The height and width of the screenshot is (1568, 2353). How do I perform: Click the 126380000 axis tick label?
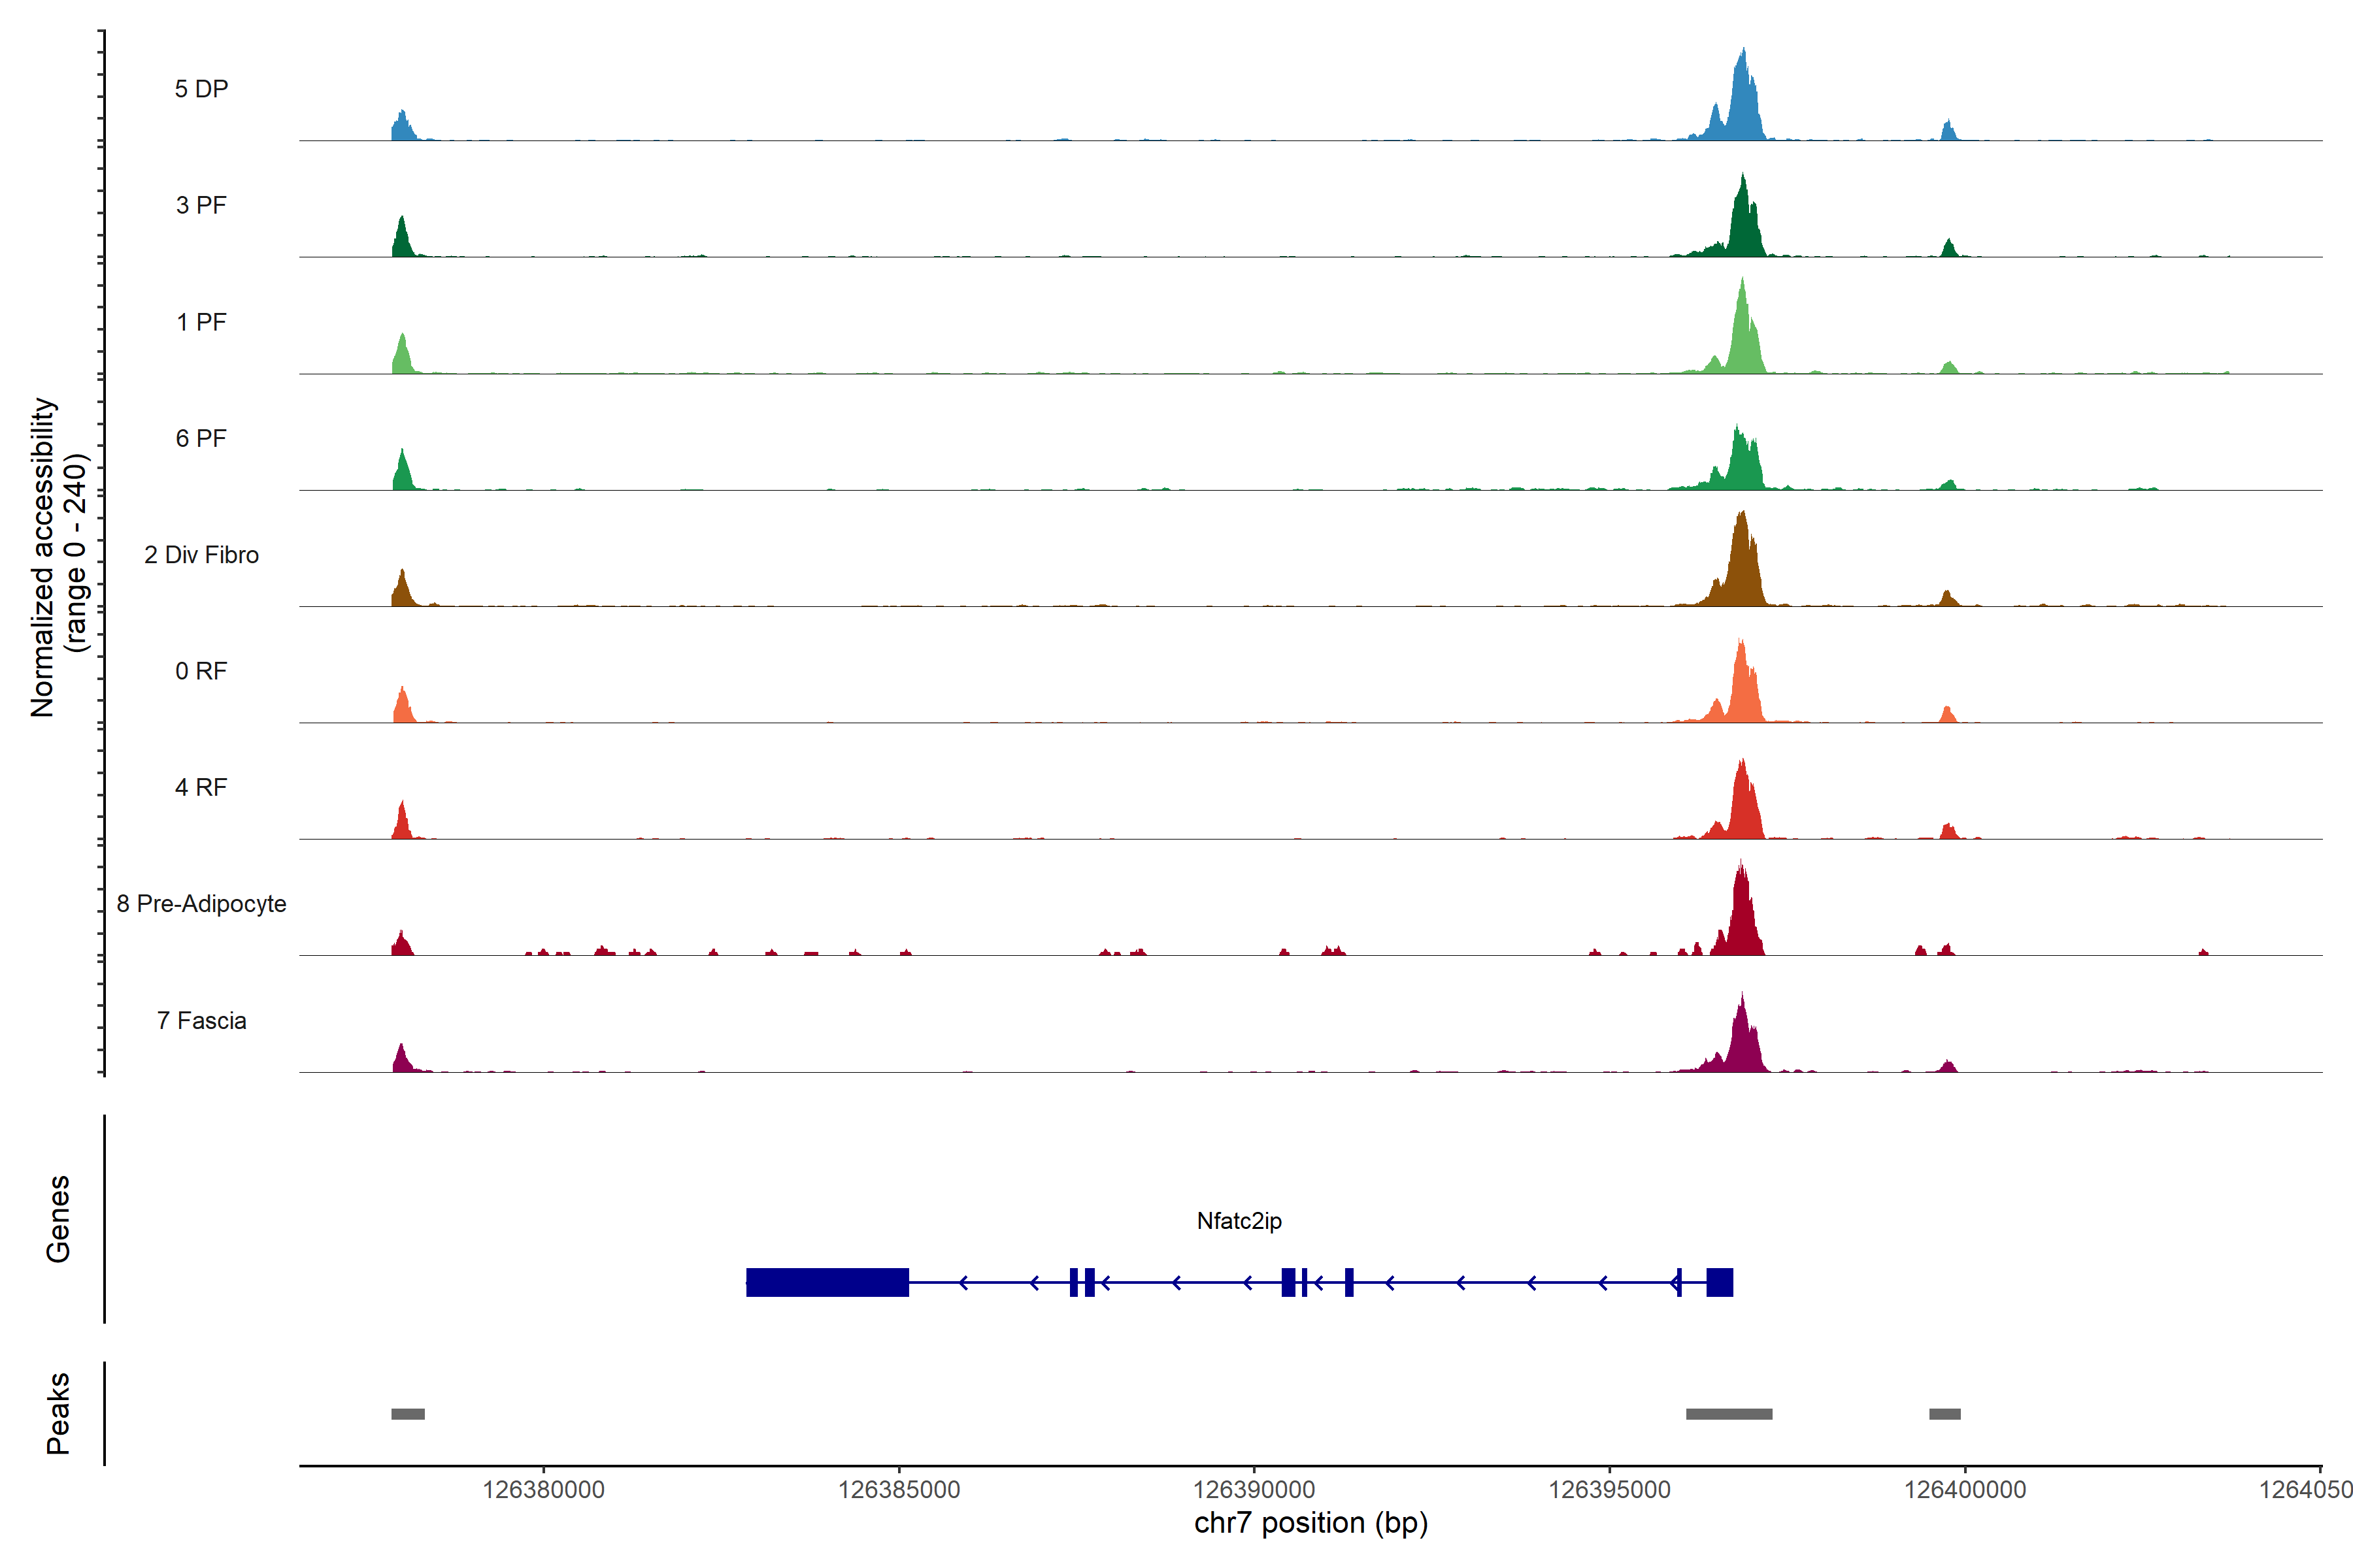pyautogui.click(x=543, y=1490)
